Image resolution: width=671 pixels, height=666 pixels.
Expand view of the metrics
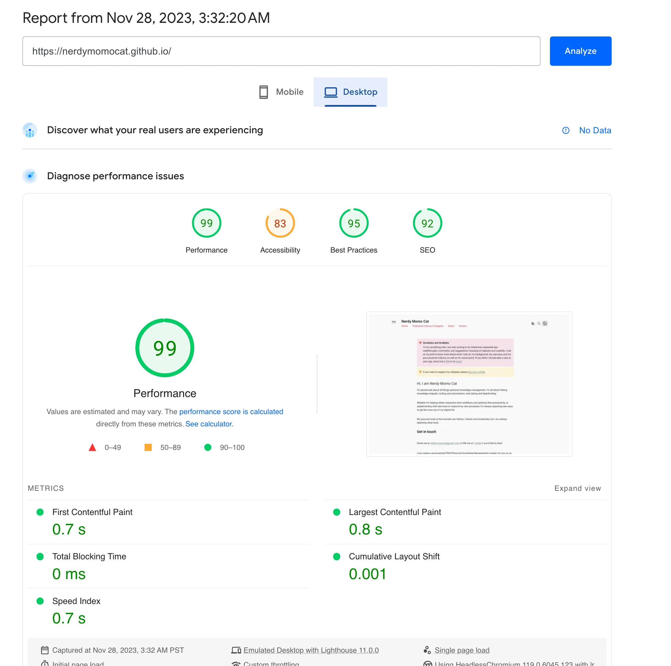click(x=577, y=488)
